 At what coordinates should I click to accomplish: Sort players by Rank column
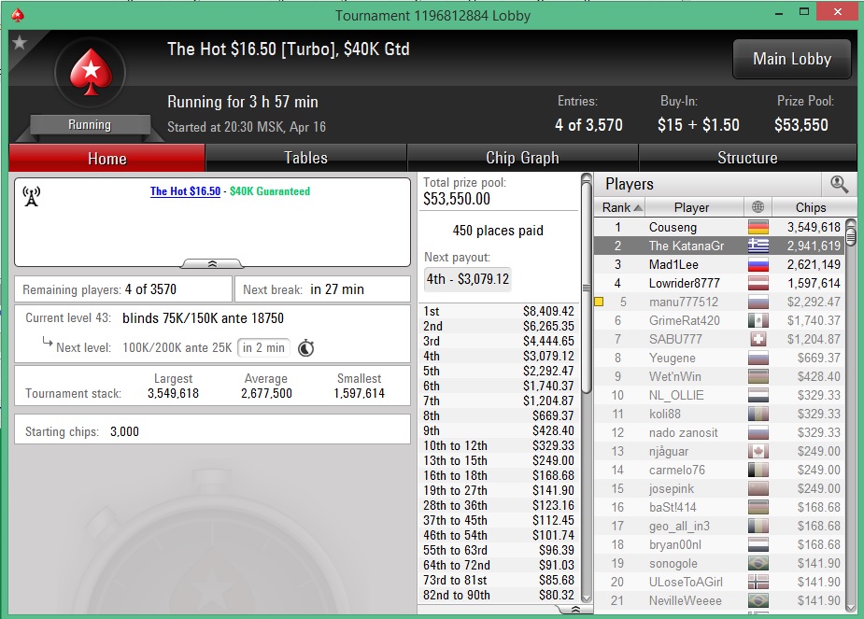tap(620, 207)
